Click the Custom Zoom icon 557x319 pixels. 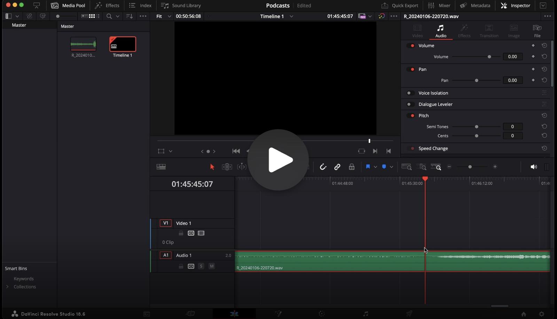click(x=436, y=167)
